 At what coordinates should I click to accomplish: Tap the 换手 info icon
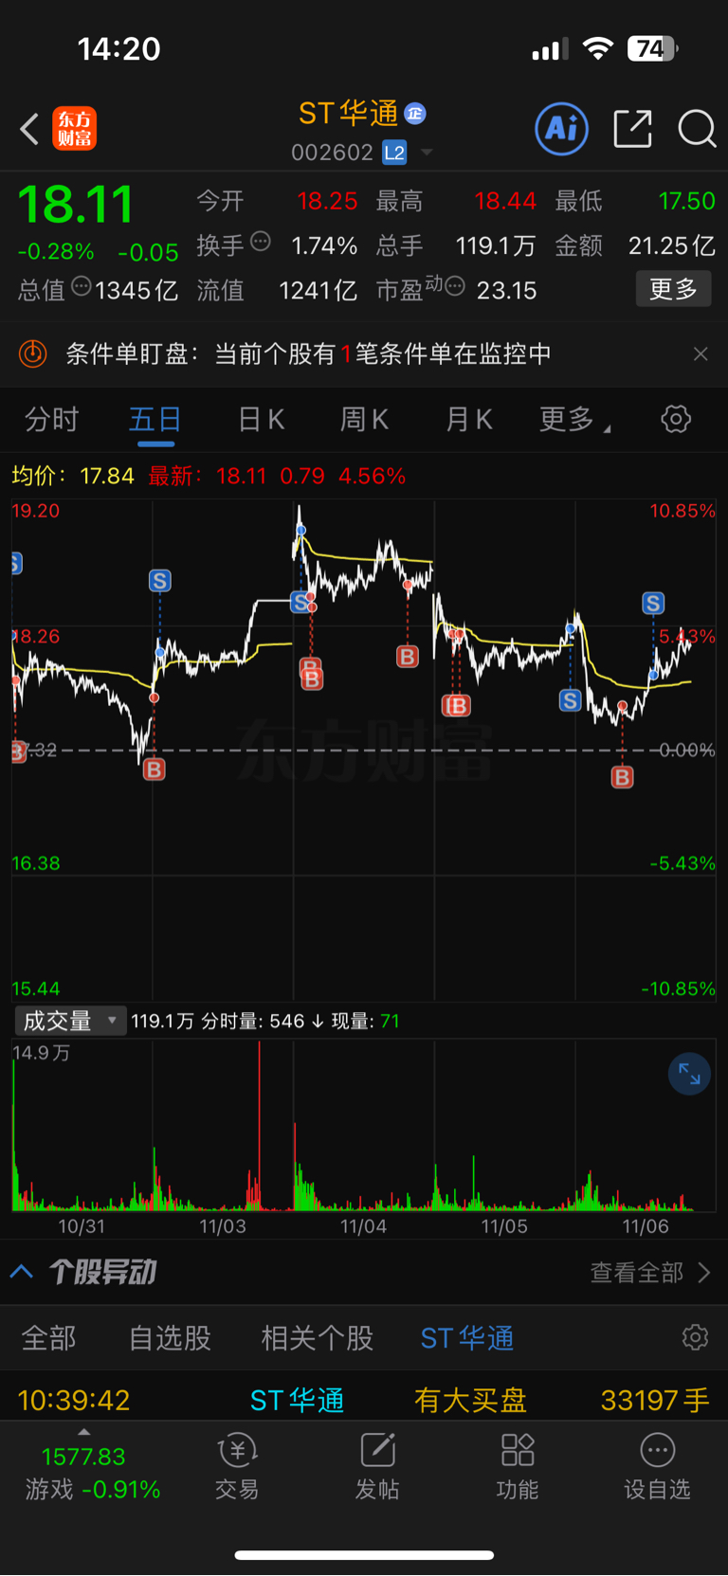click(x=261, y=242)
